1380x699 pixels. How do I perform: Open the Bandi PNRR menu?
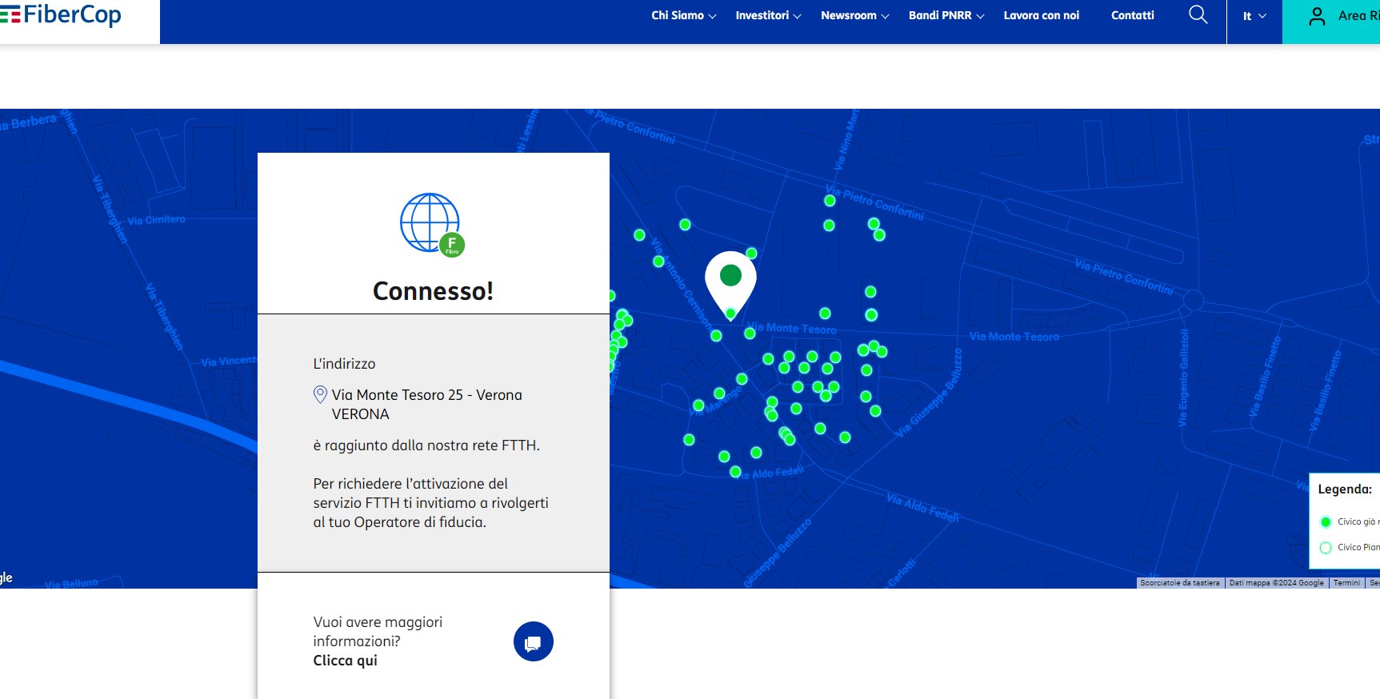(946, 15)
